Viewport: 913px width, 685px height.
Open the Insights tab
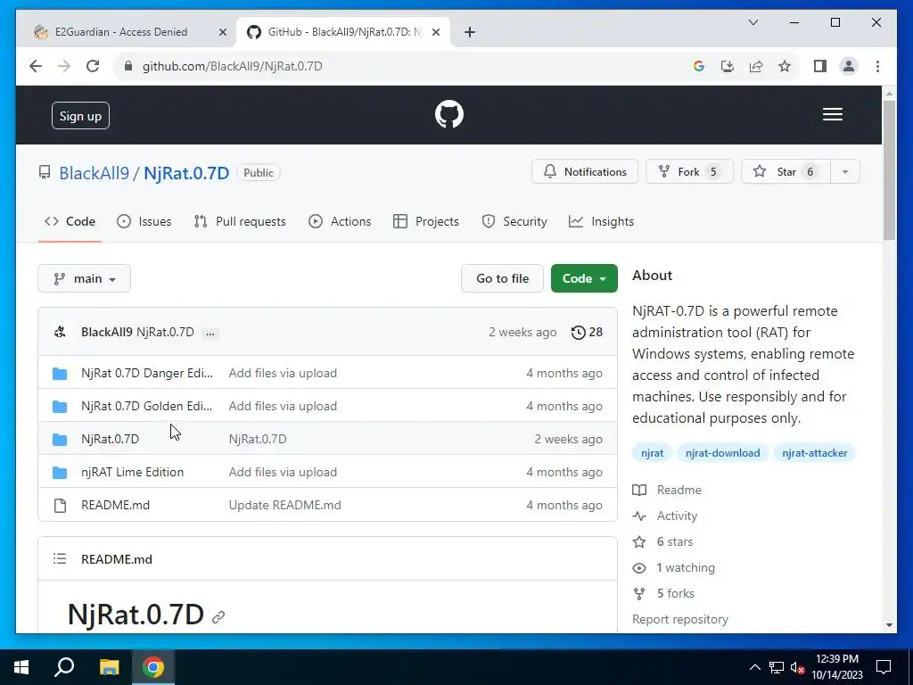pos(601,222)
